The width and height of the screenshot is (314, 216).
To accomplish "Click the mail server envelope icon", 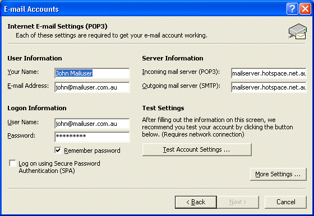I will 298,31.
